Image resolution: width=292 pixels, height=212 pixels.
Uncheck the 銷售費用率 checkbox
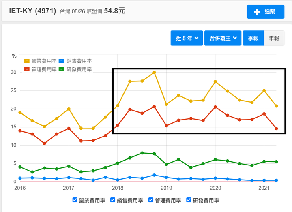113,200
